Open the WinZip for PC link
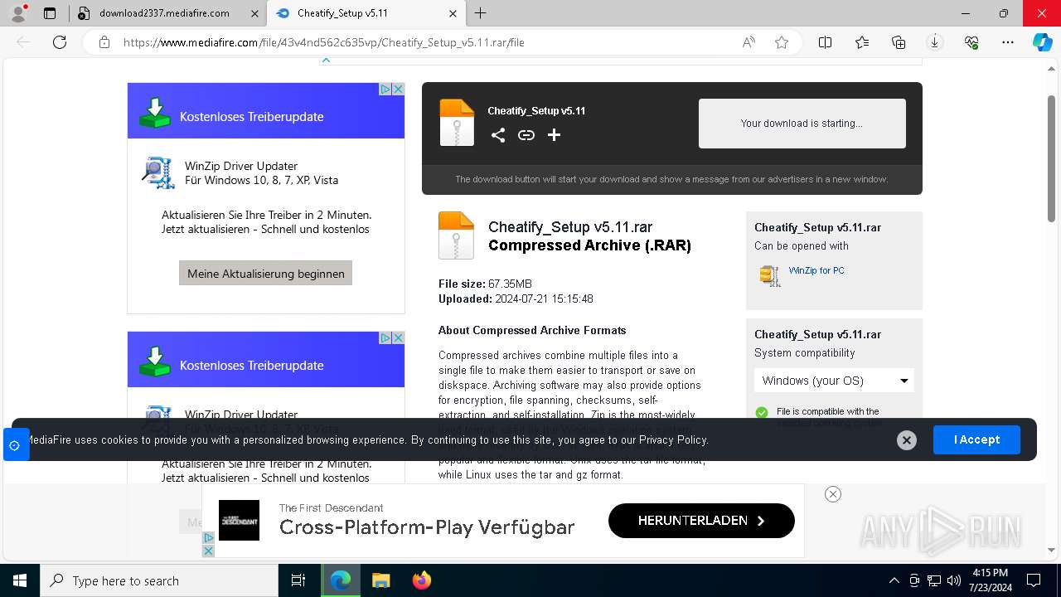This screenshot has height=597, width=1061. [816, 270]
